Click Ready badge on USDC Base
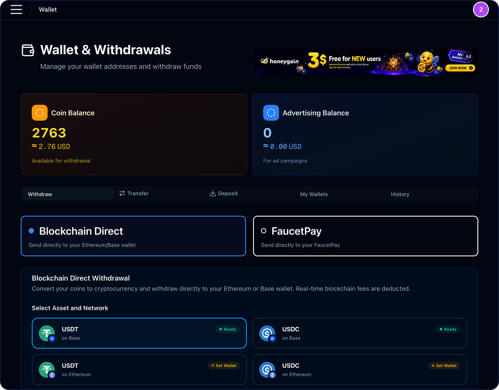The image size is (499, 390). 448,329
